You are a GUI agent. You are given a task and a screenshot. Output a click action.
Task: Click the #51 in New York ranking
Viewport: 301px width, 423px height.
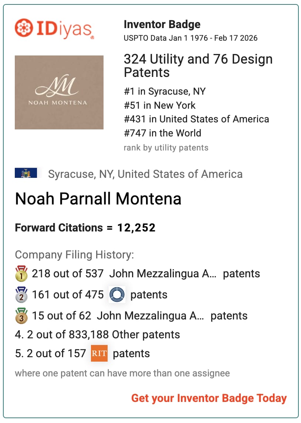(x=160, y=105)
